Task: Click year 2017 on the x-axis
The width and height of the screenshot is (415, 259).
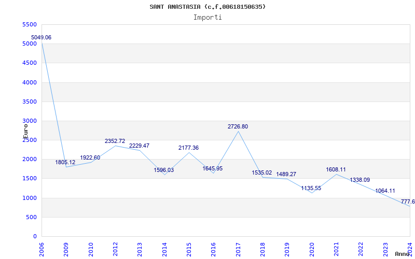Action: (238, 249)
